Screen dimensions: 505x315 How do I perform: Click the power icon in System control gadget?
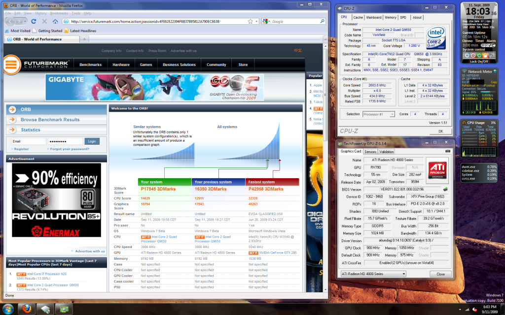(x=467, y=56)
